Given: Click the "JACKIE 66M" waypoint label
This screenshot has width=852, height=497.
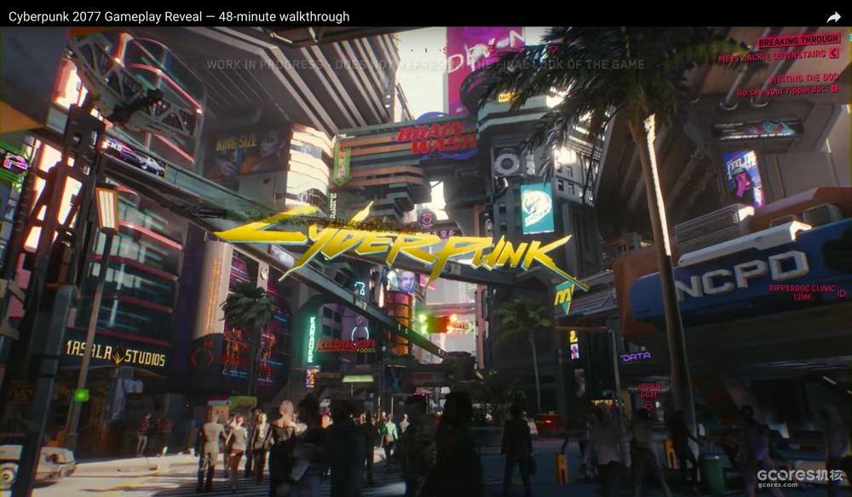Looking at the screenshot, I should pos(649,390).
